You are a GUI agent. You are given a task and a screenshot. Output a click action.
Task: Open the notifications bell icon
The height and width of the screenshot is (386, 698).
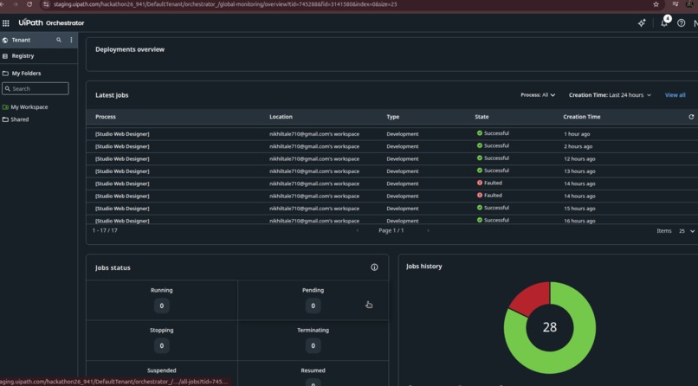(x=663, y=23)
